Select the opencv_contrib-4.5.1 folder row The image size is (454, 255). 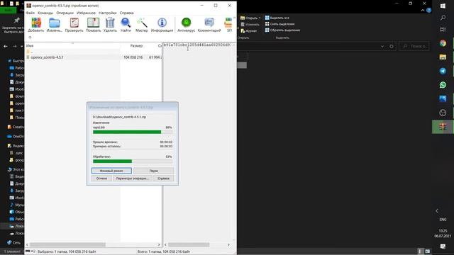tap(94, 57)
